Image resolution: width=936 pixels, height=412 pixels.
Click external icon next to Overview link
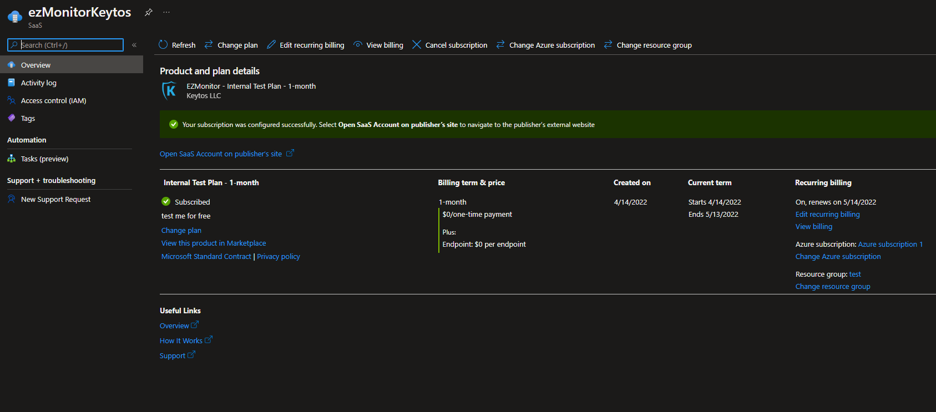pyautogui.click(x=195, y=325)
